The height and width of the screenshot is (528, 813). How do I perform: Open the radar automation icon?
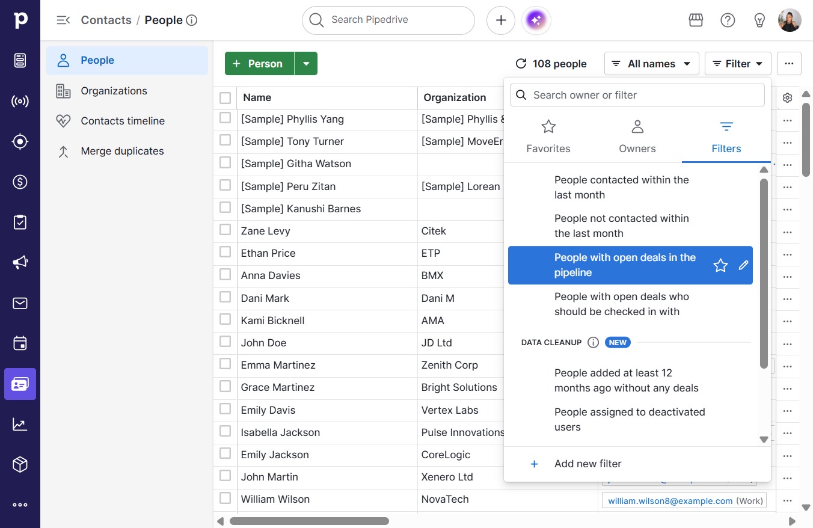(20, 101)
